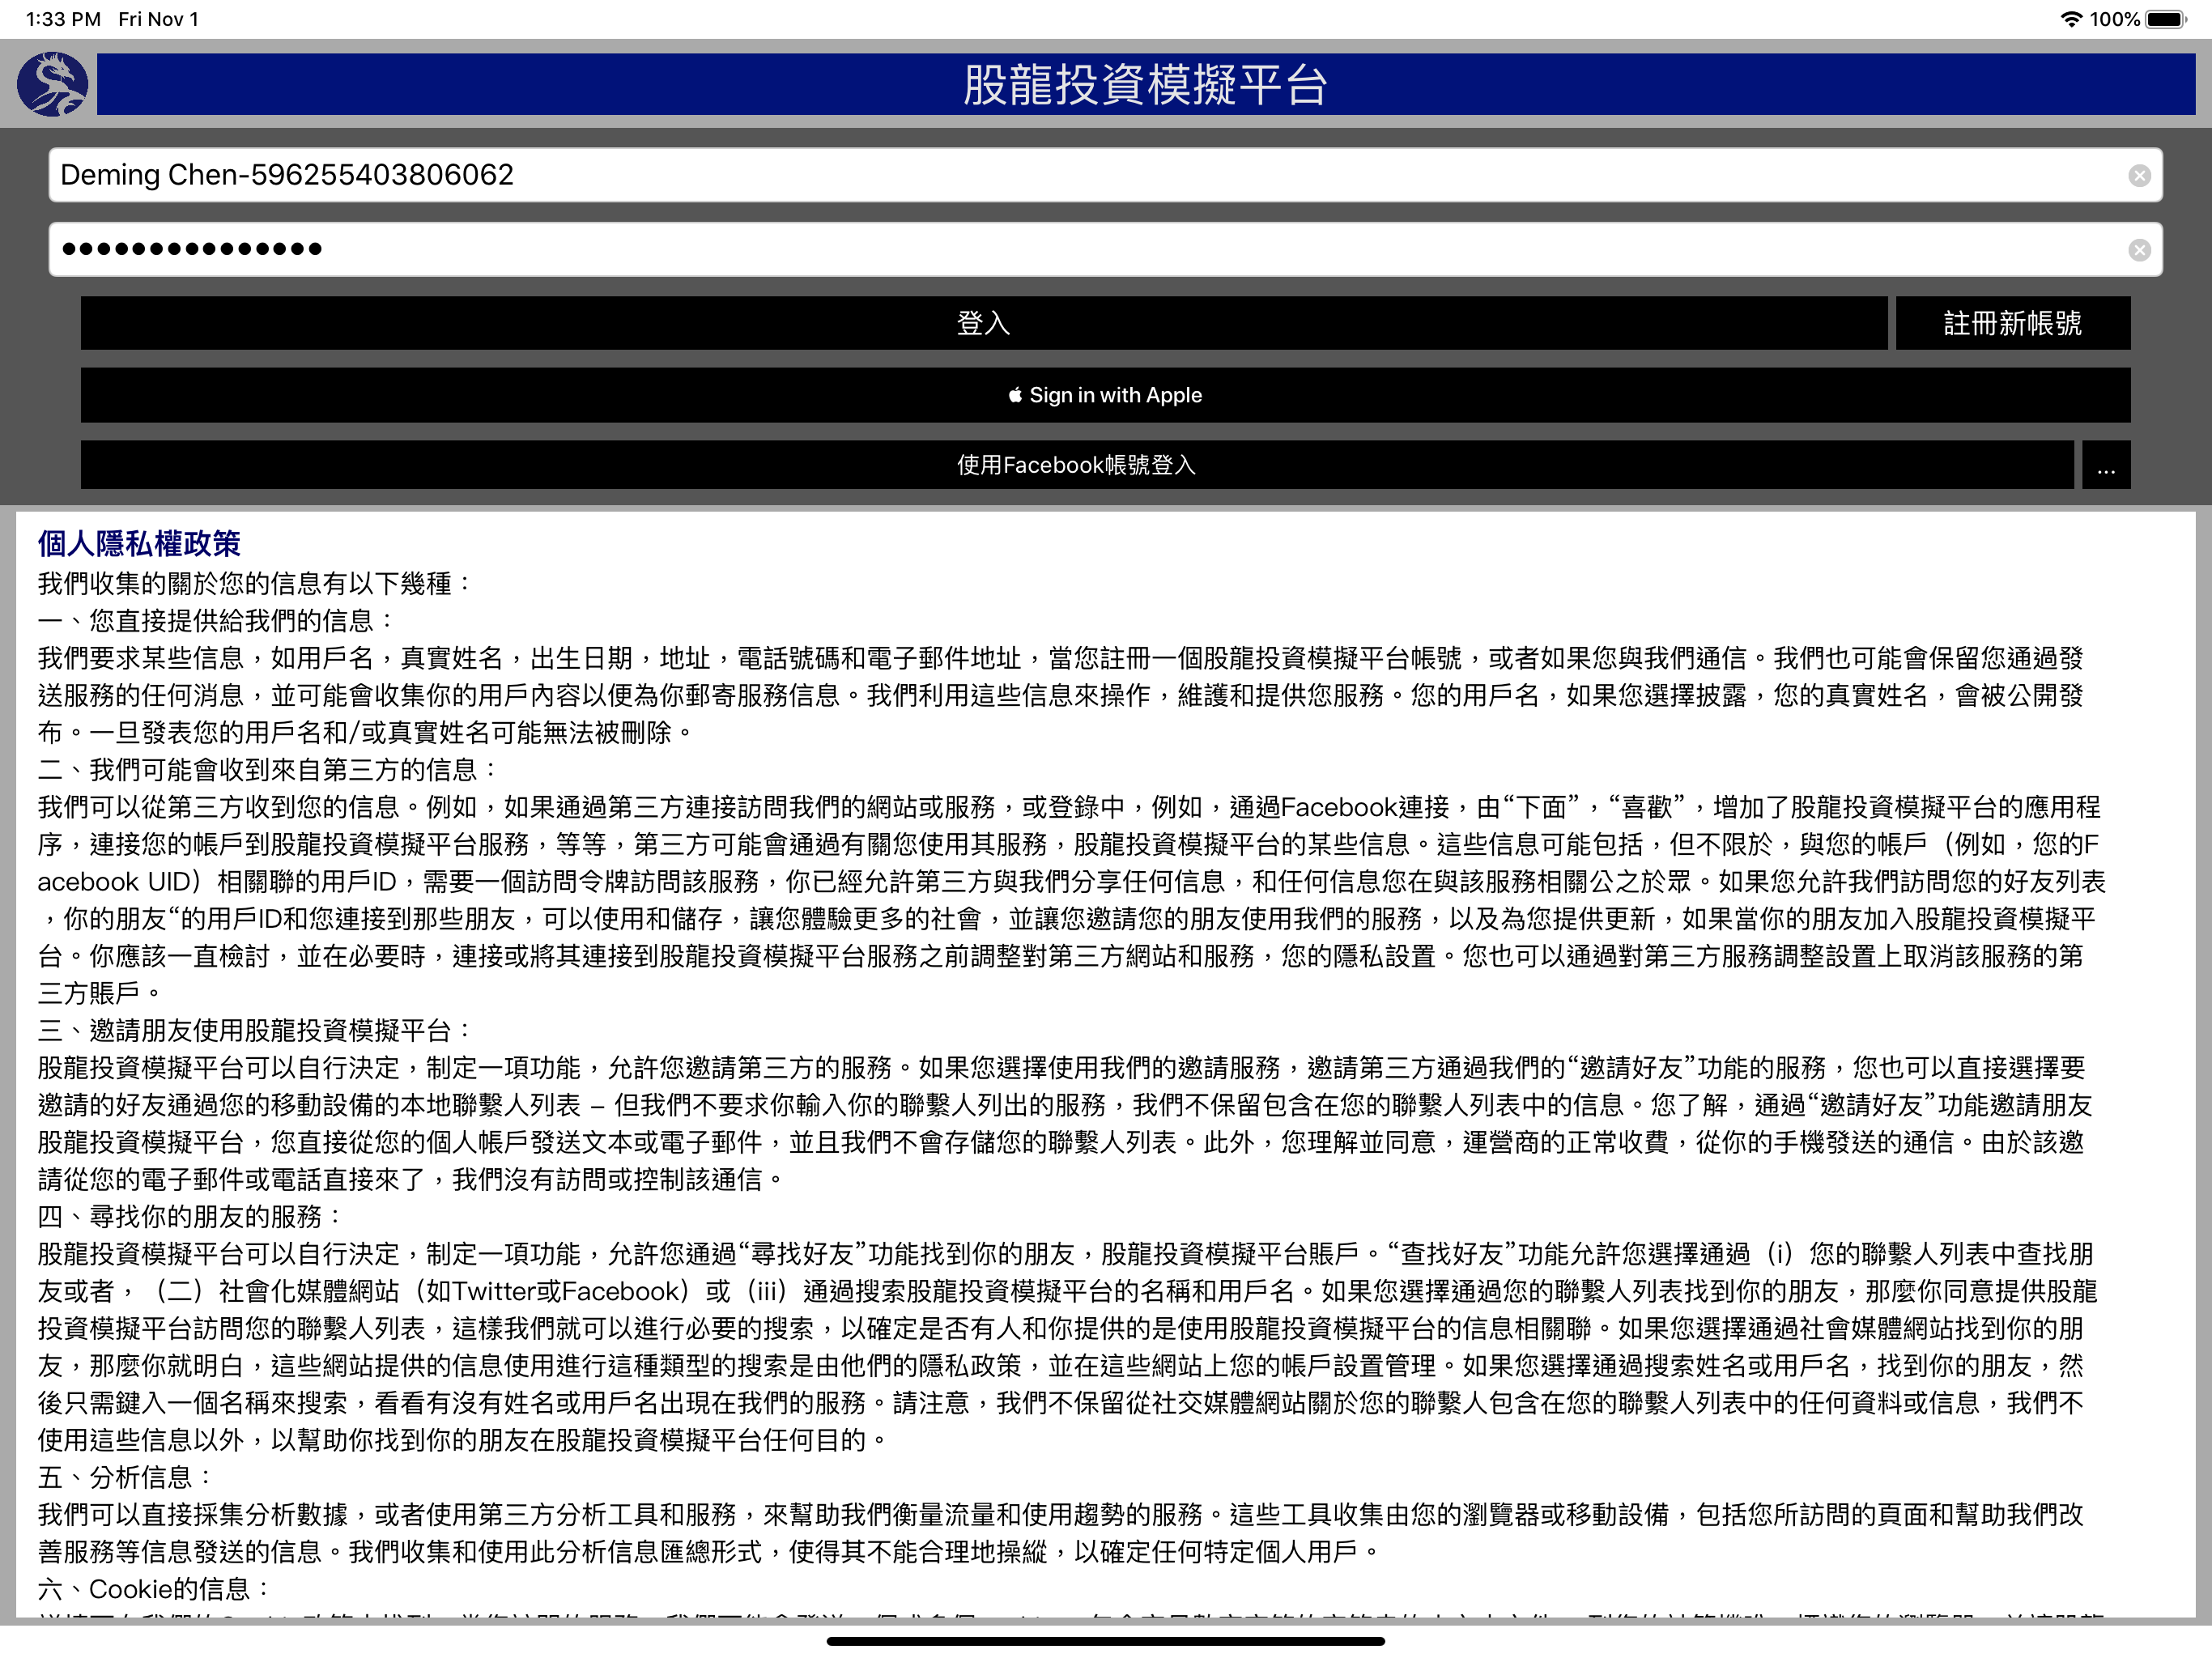Sign in with Apple
The width and height of the screenshot is (2212, 1658).
click(x=1105, y=395)
